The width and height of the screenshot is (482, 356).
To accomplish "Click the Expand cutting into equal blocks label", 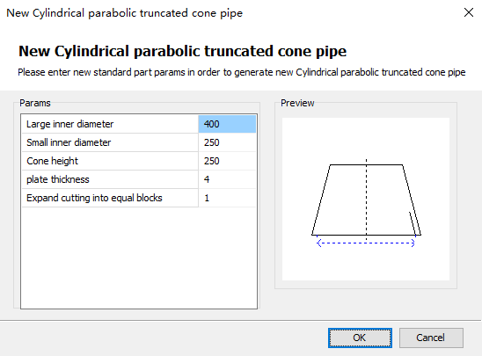I will click(94, 198).
